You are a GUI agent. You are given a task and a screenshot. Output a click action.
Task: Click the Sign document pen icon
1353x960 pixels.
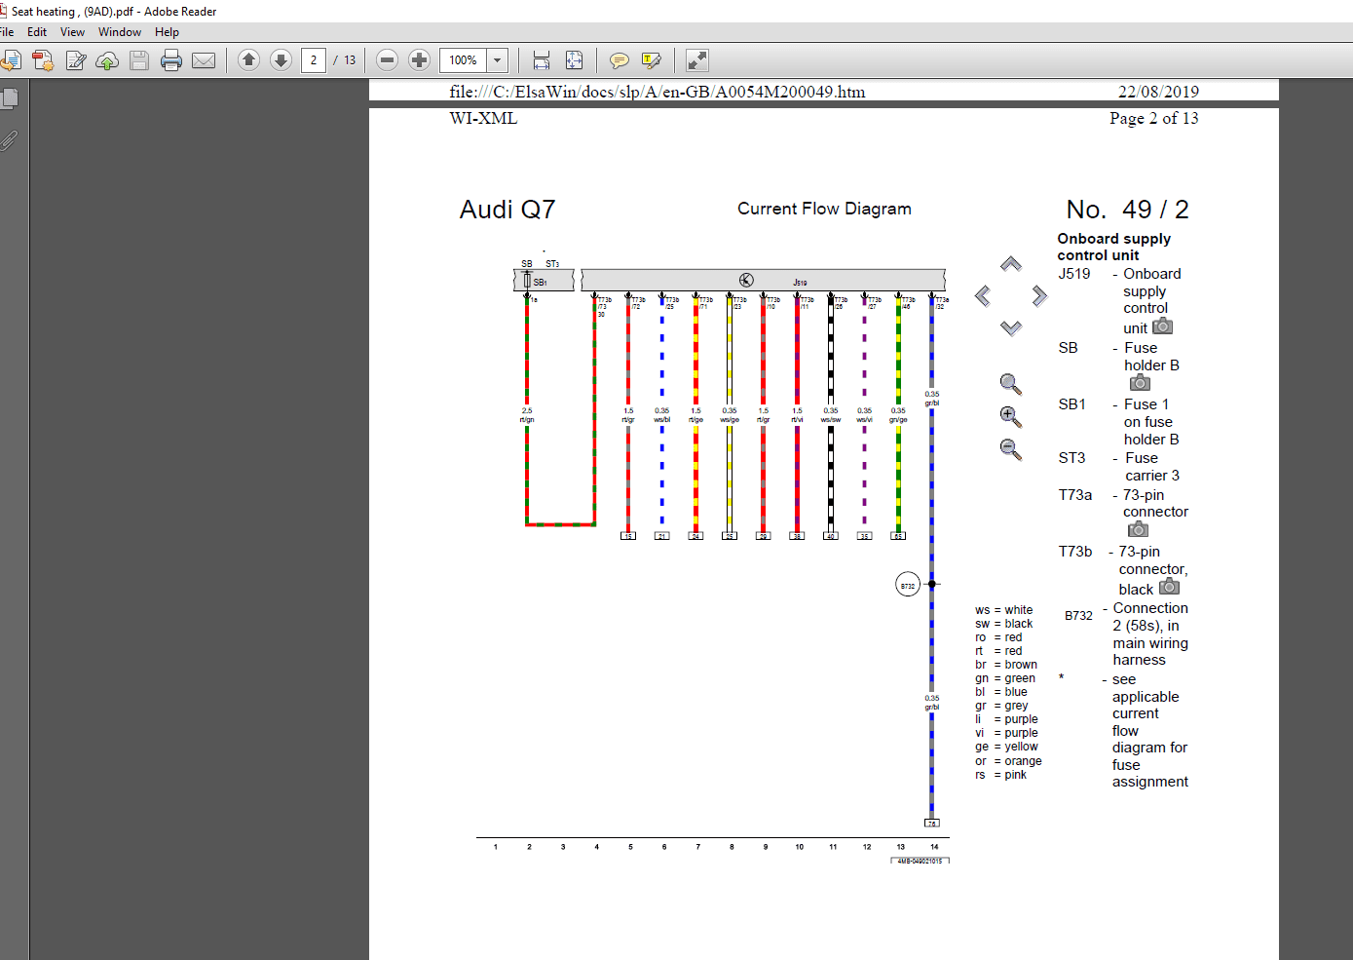(76, 60)
